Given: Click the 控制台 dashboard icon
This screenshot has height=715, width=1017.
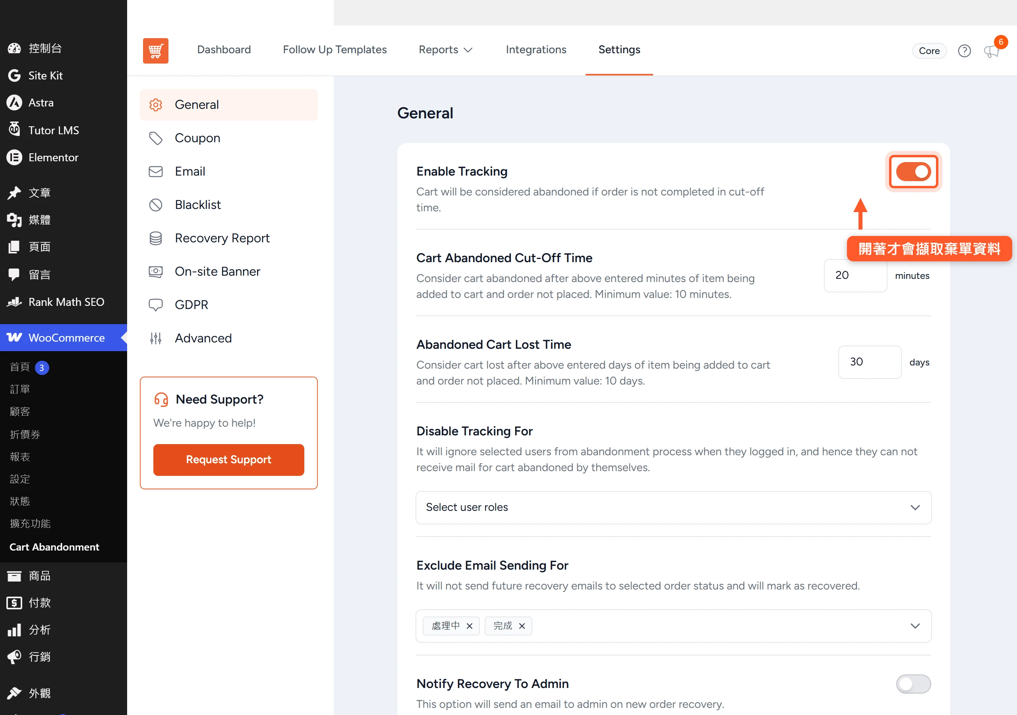Looking at the screenshot, I should point(14,48).
